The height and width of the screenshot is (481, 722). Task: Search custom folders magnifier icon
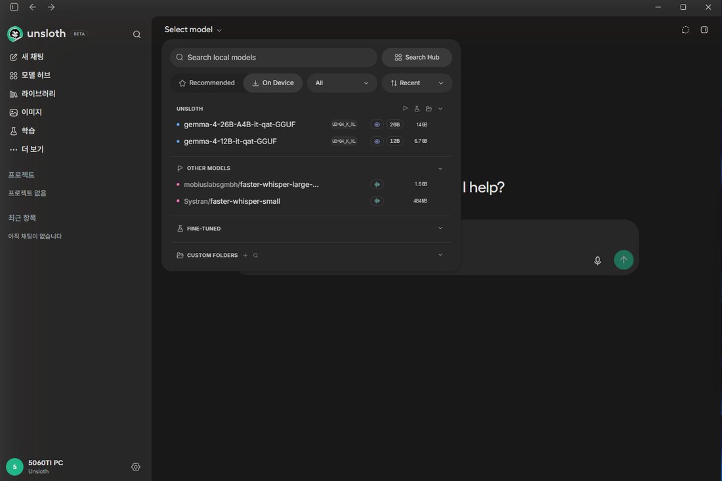(255, 255)
